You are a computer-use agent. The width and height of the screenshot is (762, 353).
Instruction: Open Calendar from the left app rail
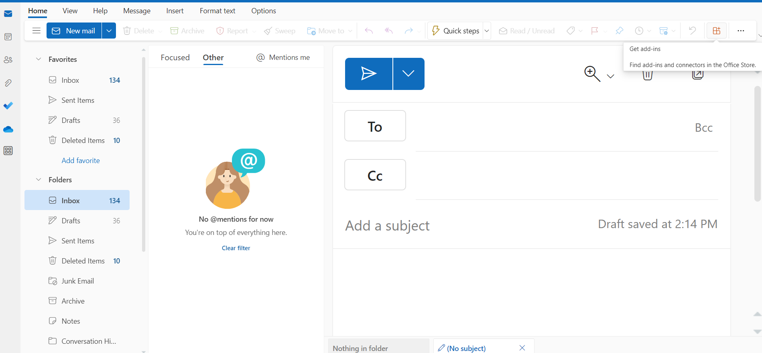point(8,37)
